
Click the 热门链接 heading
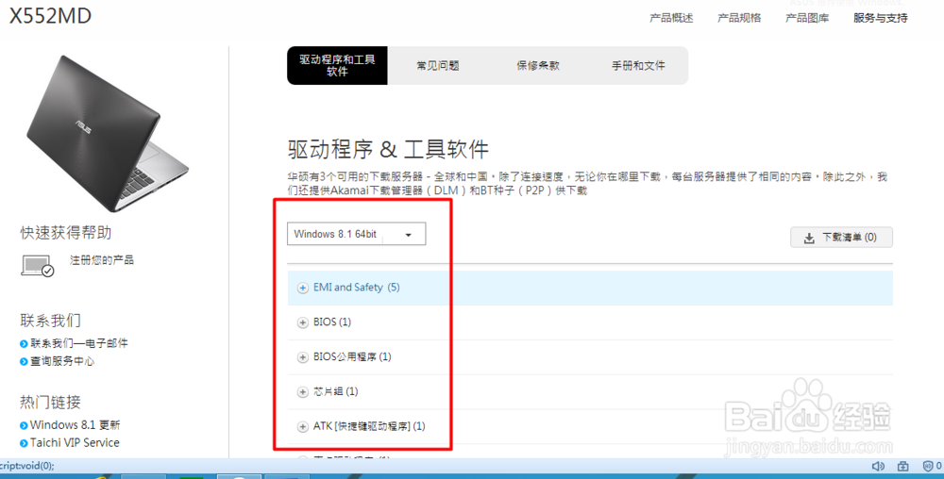point(50,402)
